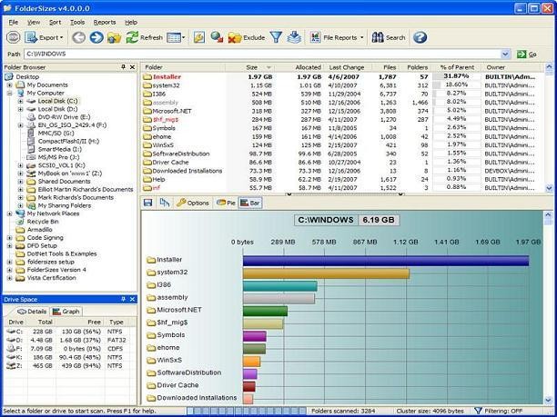This screenshot has height=417, width=557.
Task: Click the stacked pages download icon
Action: (294, 37)
